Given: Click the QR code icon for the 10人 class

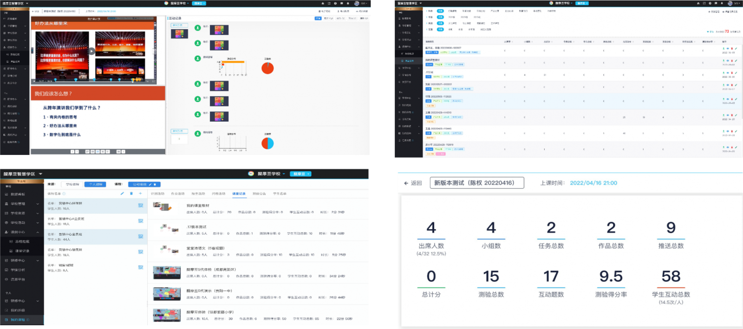Looking at the screenshot, I should [x=140, y=206].
